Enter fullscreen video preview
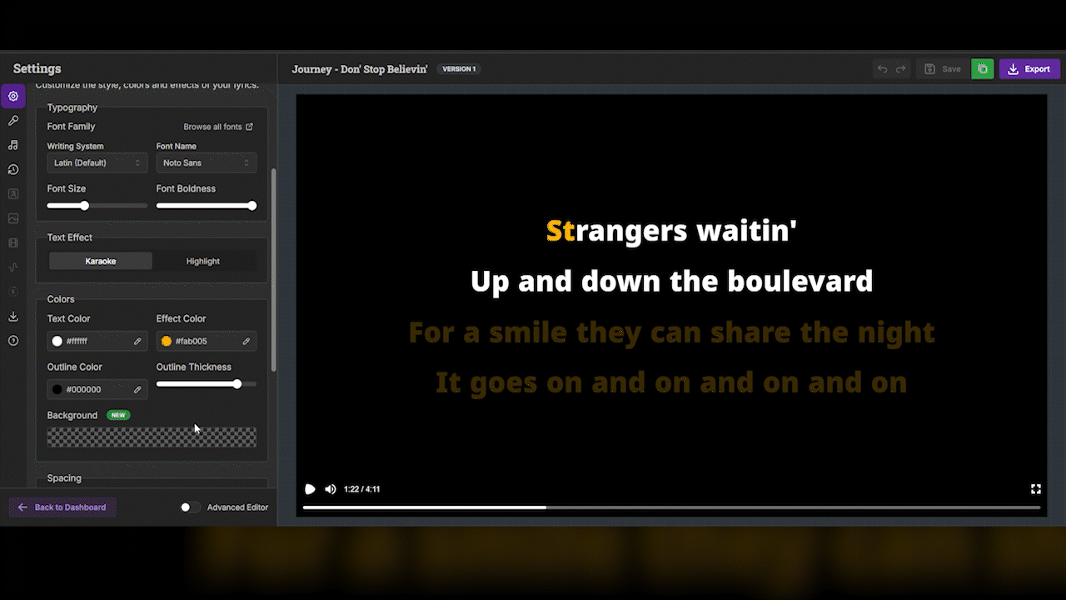This screenshot has width=1066, height=600. coord(1036,489)
